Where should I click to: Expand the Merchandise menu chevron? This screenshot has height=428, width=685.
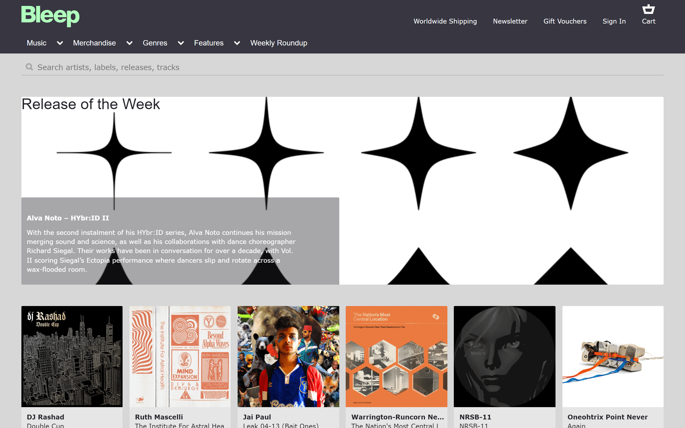pyautogui.click(x=129, y=43)
